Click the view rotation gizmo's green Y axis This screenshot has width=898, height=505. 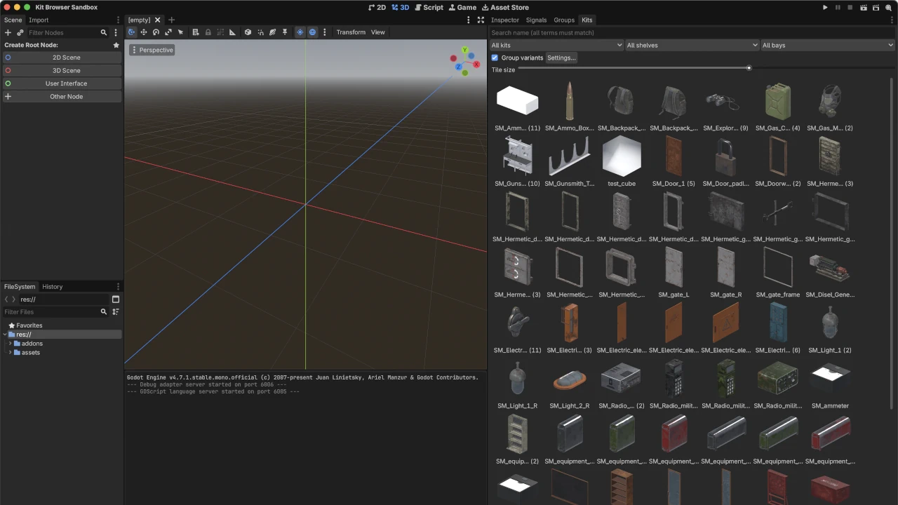point(464,50)
